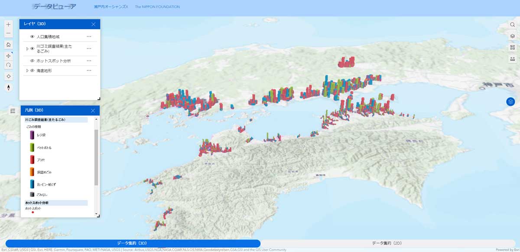The image size is (520, 252).
Task: Open options menu for 人口集積地域 layer
Action: [x=89, y=37]
